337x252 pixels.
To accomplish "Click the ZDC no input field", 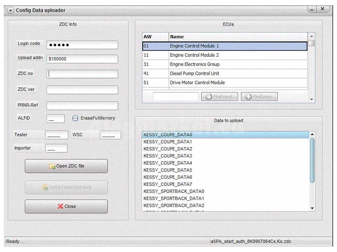I will [x=82, y=74].
